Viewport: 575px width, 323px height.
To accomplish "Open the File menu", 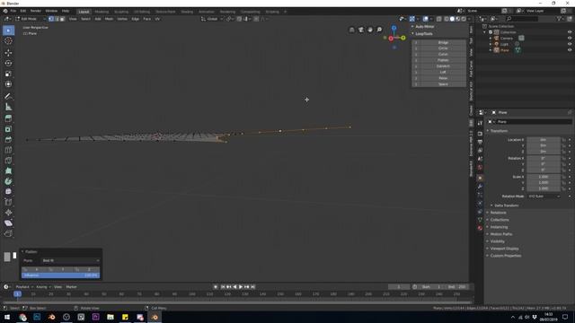I will click(13, 11).
